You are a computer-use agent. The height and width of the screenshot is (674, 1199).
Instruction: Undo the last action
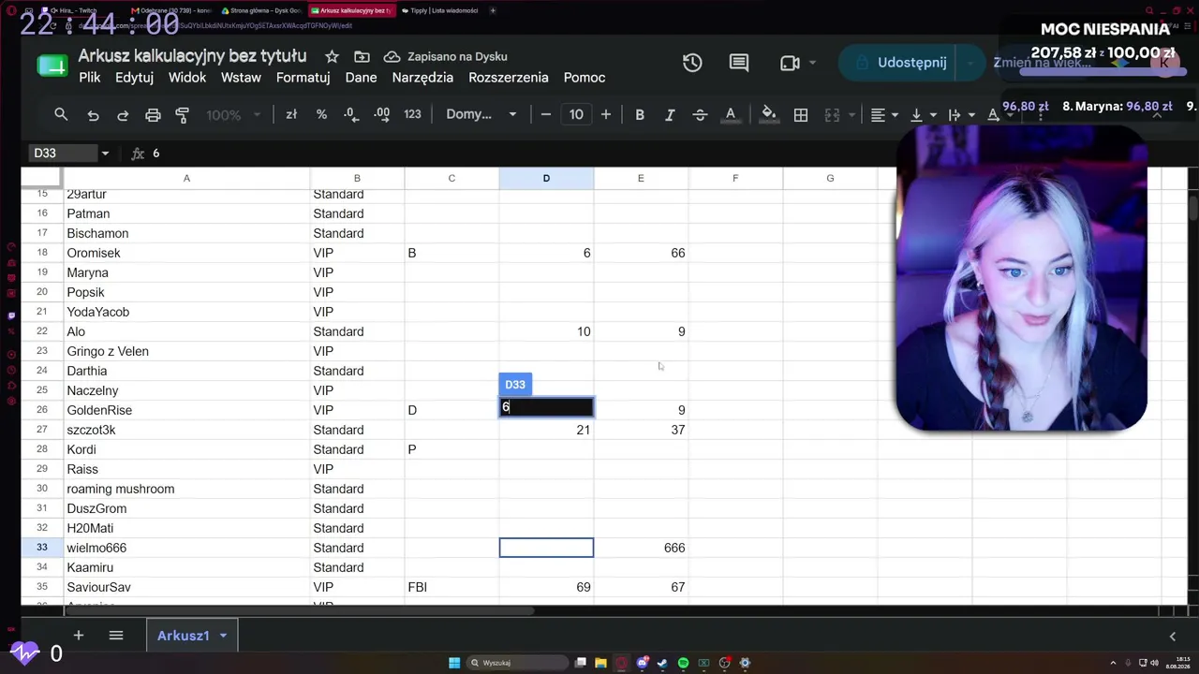point(93,114)
